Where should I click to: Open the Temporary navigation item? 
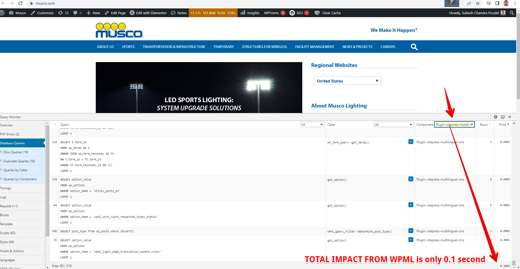(223, 47)
